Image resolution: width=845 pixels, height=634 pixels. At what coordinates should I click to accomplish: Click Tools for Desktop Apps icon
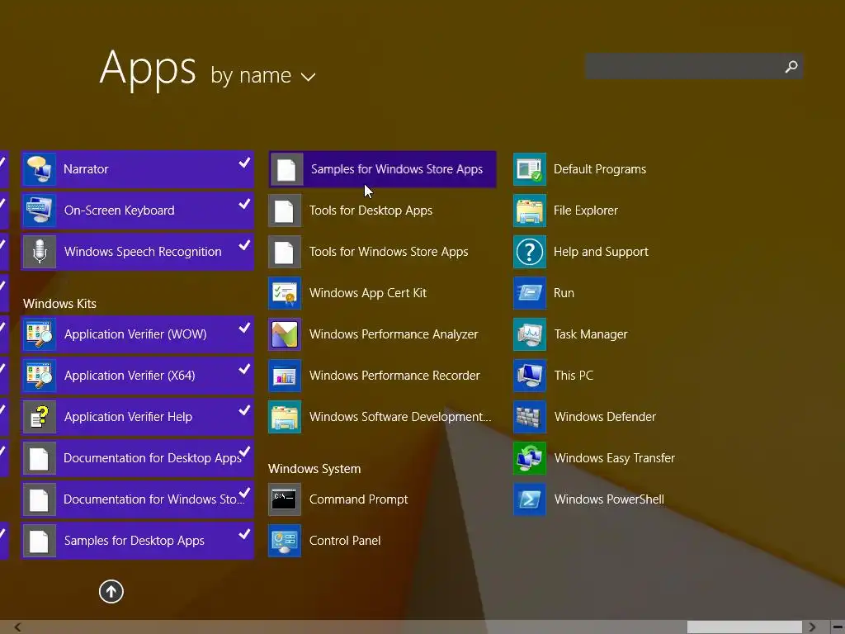pyautogui.click(x=285, y=211)
